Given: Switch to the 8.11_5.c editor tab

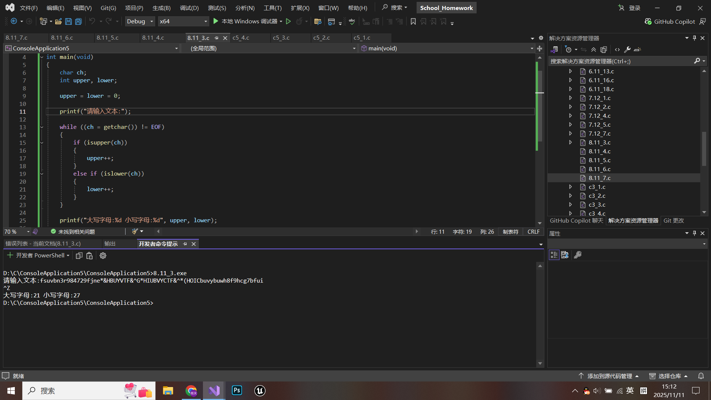Looking at the screenshot, I should pyautogui.click(x=107, y=38).
